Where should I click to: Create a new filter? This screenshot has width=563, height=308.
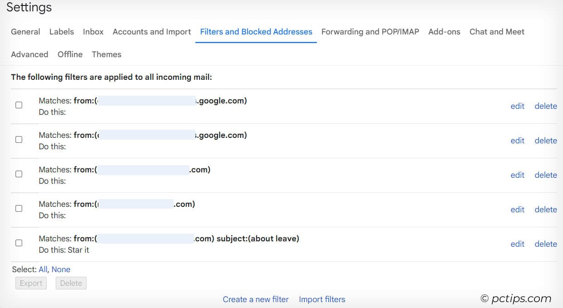point(256,299)
